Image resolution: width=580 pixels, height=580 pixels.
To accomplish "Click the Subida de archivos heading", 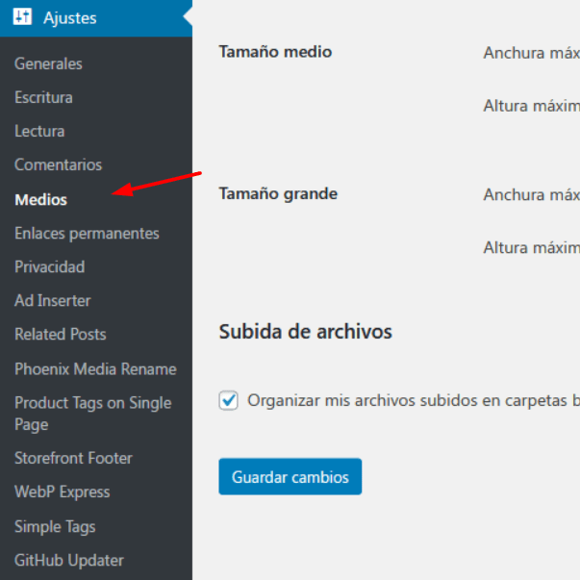I will tap(305, 332).
